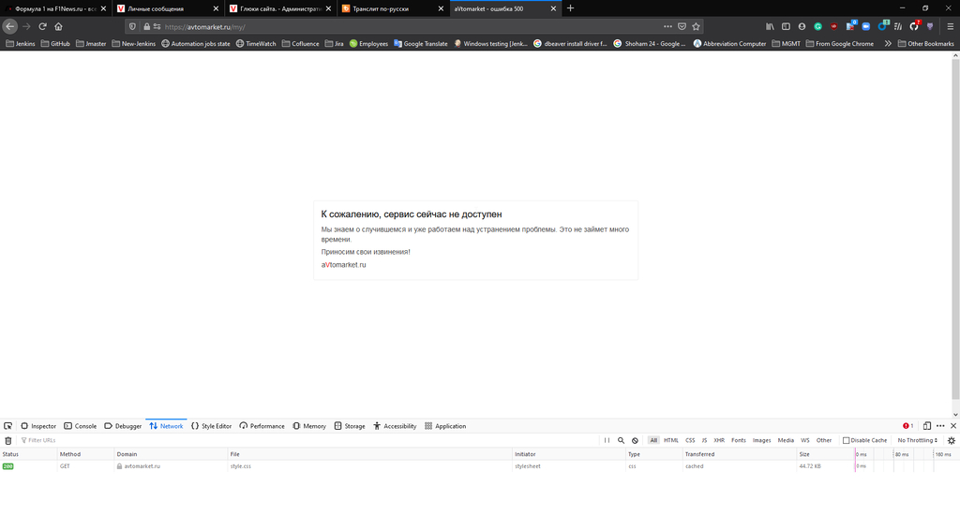Screen dimensions: 960x515
Task: Filter requests by HTML
Action: click(x=671, y=440)
